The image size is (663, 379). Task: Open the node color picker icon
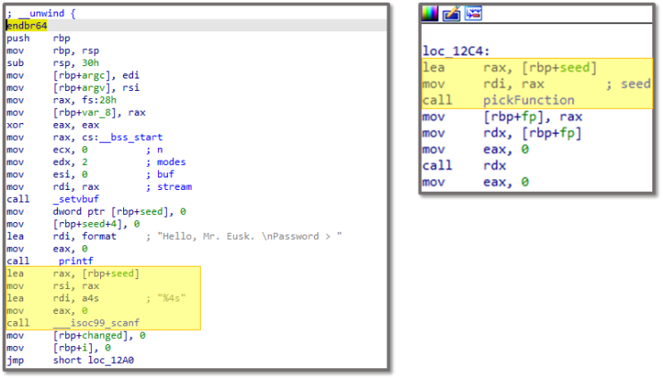tap(430, 14)
